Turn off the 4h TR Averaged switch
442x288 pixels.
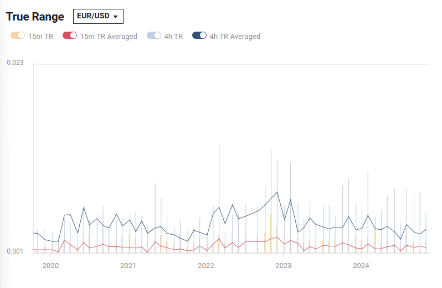coord(199,36)
